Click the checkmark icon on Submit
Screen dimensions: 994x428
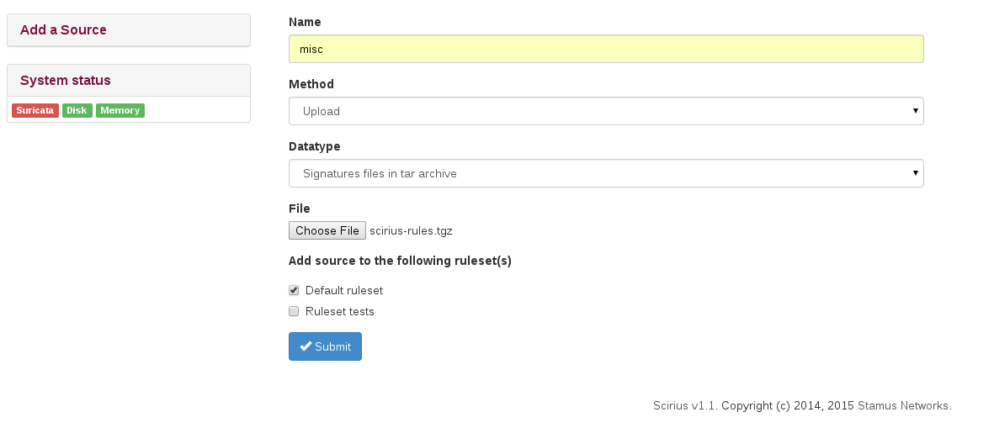[306, 346]
